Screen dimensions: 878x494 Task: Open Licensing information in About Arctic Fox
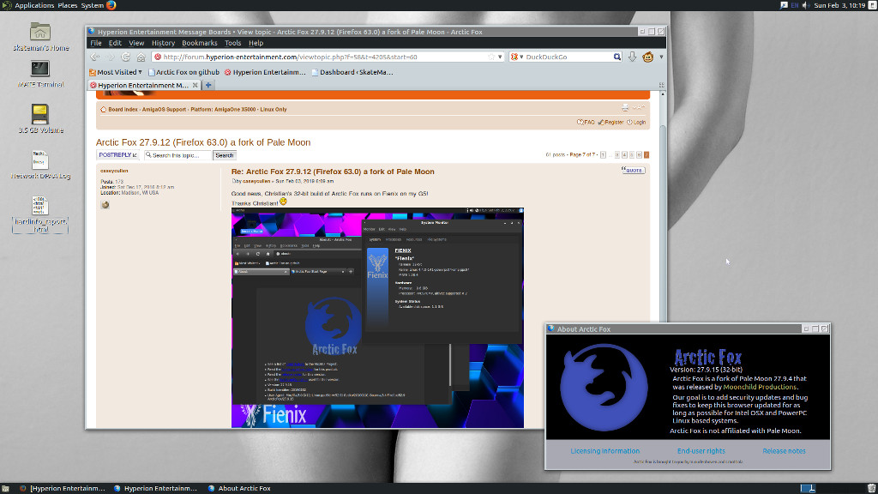tap(604, 451)
